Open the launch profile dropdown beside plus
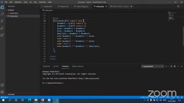This screenshot has height=103, width=184. [168, 66]
